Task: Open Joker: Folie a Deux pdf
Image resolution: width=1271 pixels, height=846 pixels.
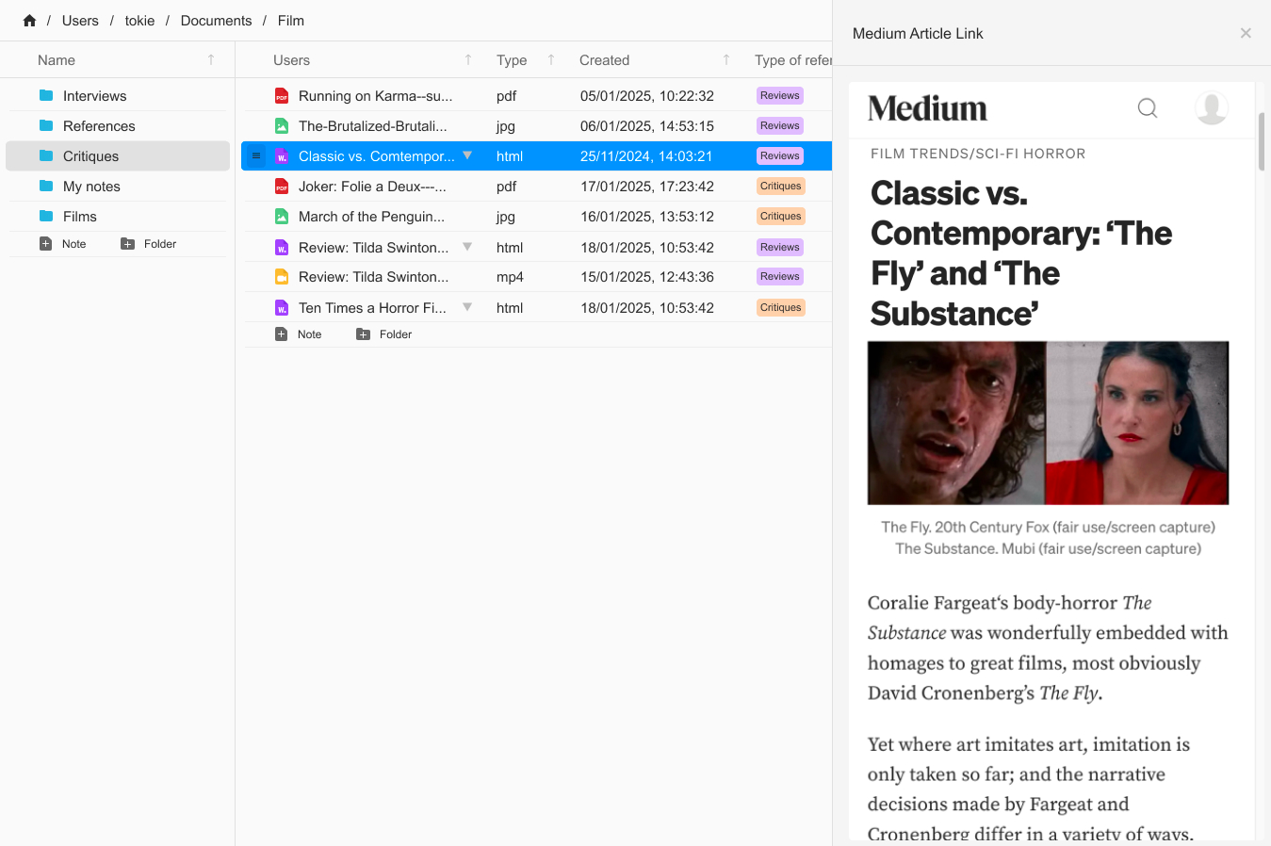Action: [372, 187]
